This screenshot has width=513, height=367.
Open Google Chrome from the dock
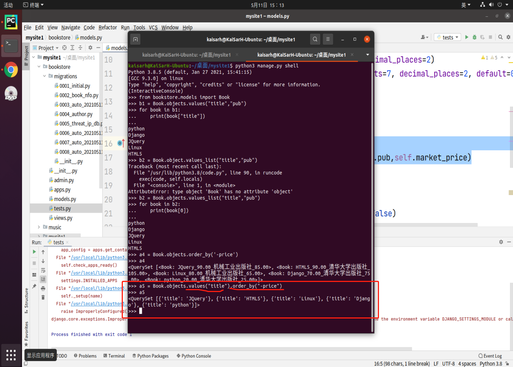coord(11,70)
